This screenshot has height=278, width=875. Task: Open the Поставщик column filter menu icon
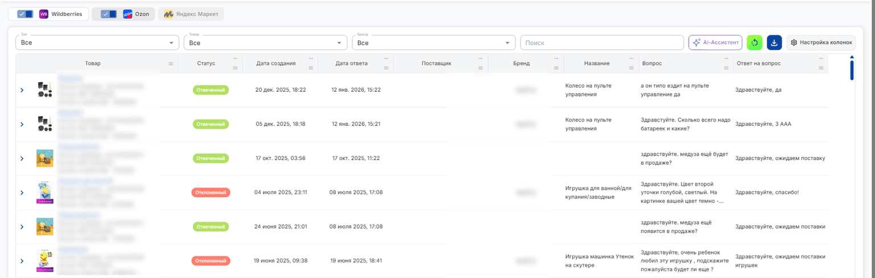(481, 68)
